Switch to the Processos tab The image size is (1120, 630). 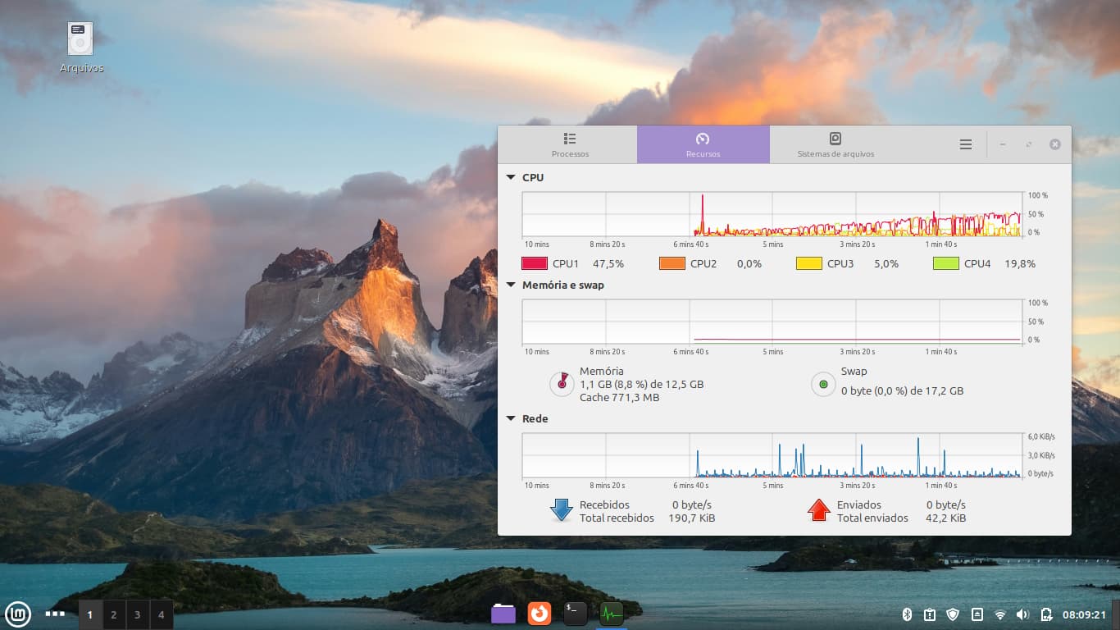[570, 144]
